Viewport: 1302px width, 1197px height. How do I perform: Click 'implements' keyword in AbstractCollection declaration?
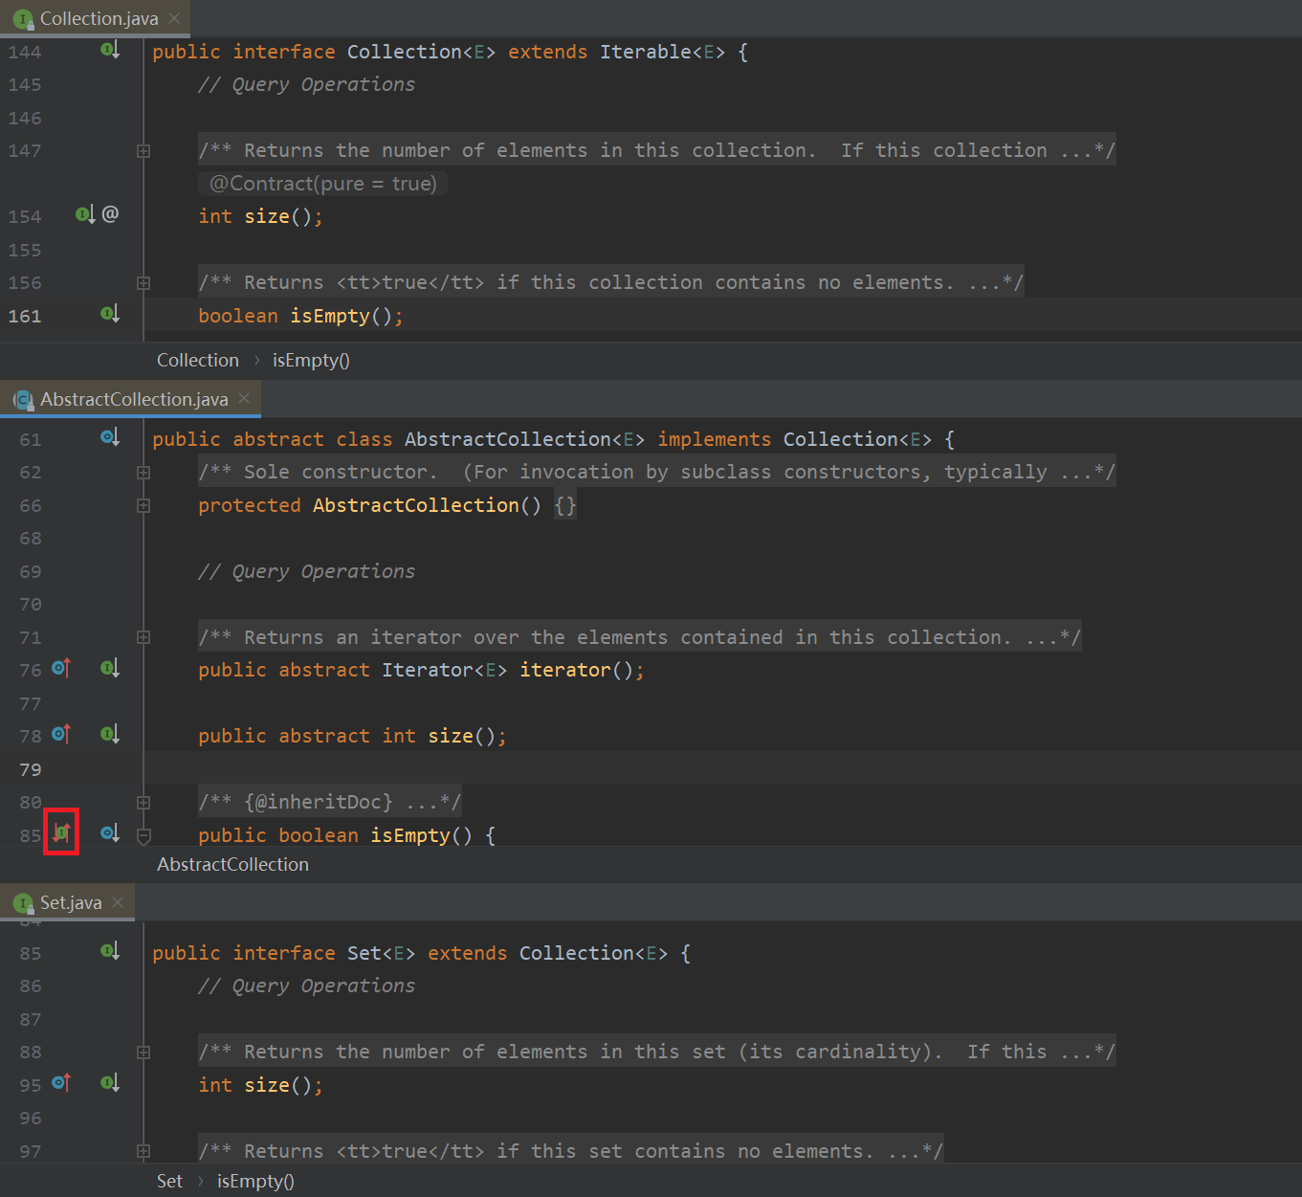click(715, 439)
